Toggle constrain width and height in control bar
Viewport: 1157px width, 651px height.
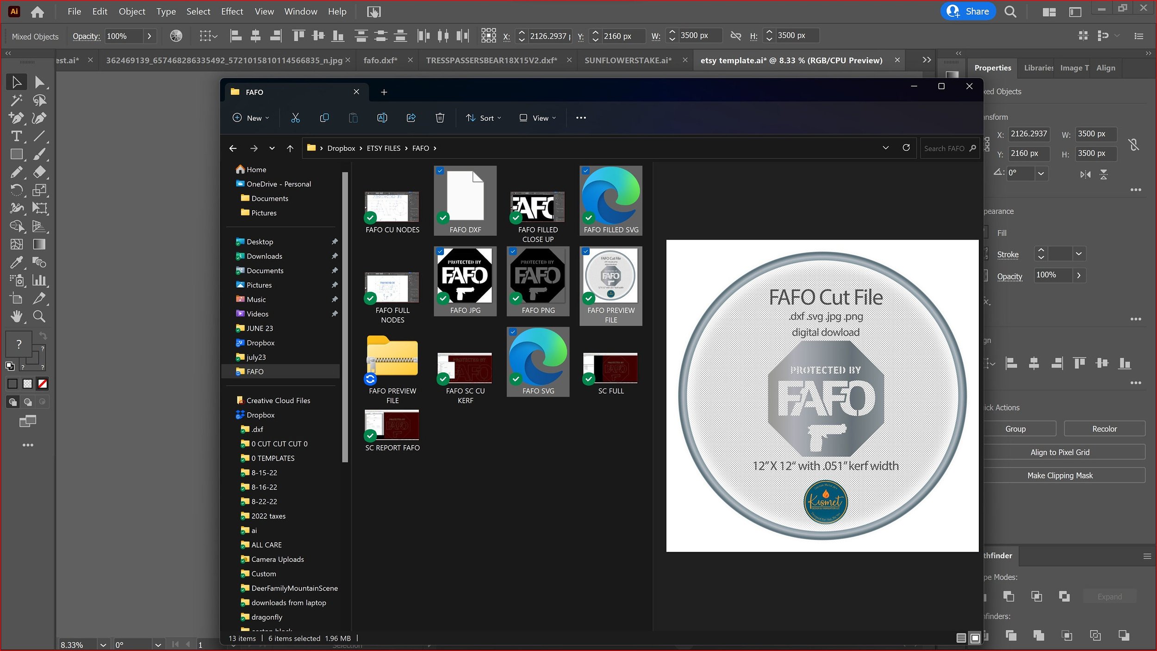tap(735, 36)
